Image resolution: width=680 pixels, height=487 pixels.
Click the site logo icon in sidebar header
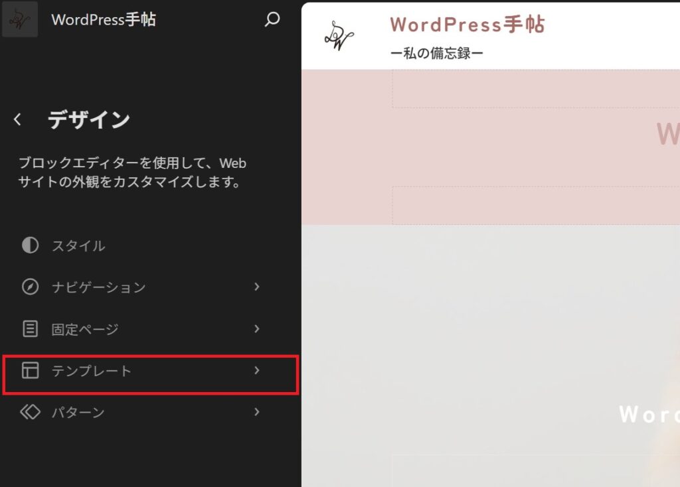click(x=20, y=19)
